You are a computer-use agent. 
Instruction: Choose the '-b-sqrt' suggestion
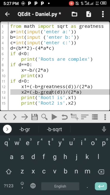click(x=54, y=129)
